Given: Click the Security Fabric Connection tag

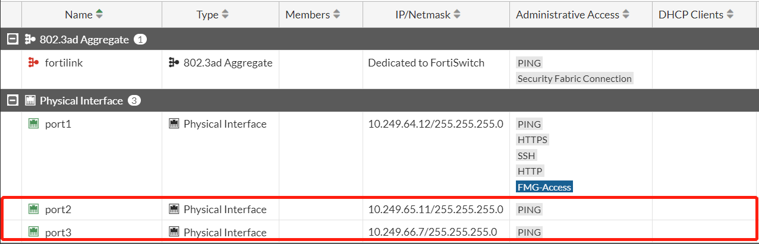Looking at the screenshot, I should point(575,78).
